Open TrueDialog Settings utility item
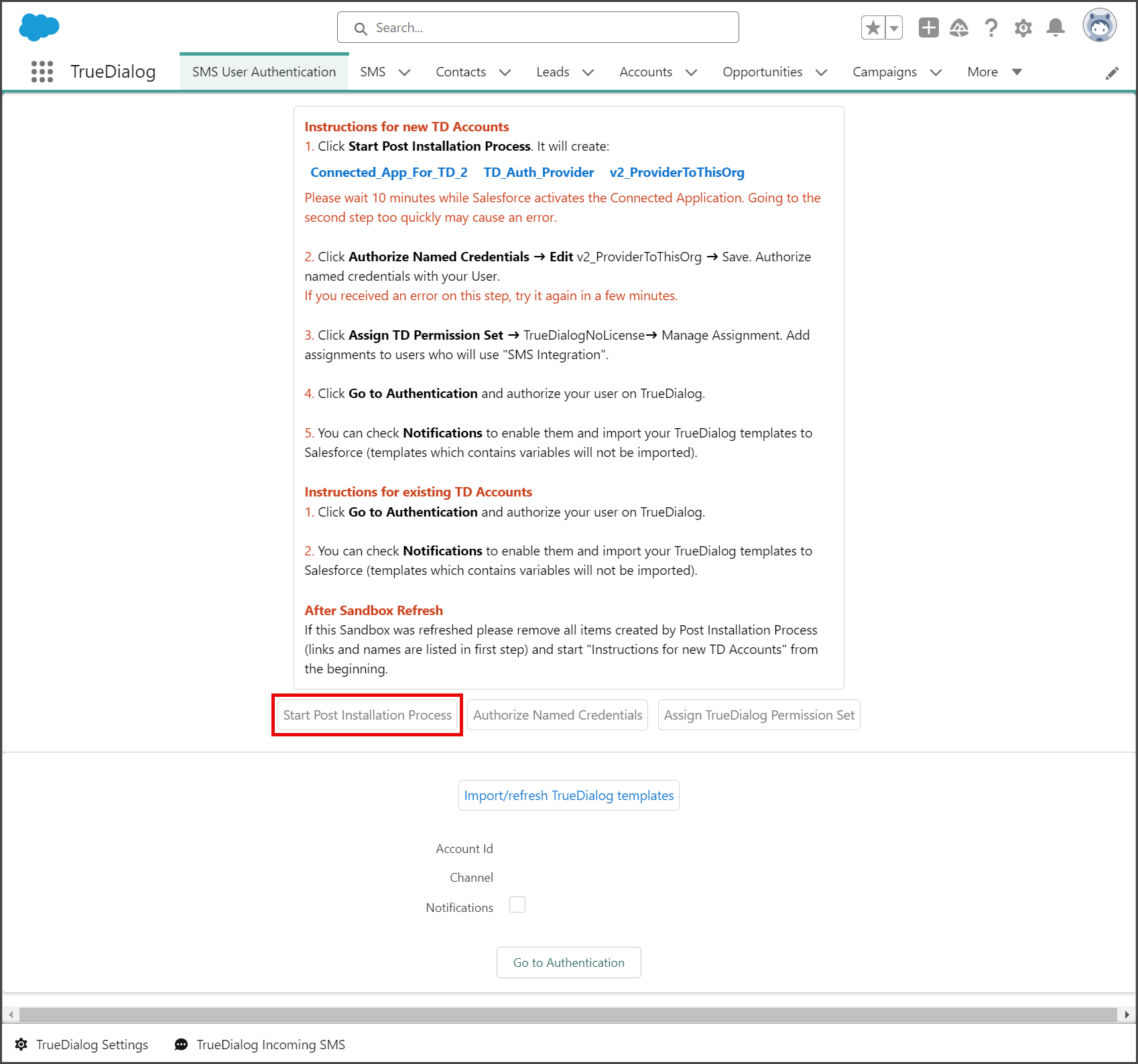Screen dimensions: 1138x1064 click(81, 1045)
